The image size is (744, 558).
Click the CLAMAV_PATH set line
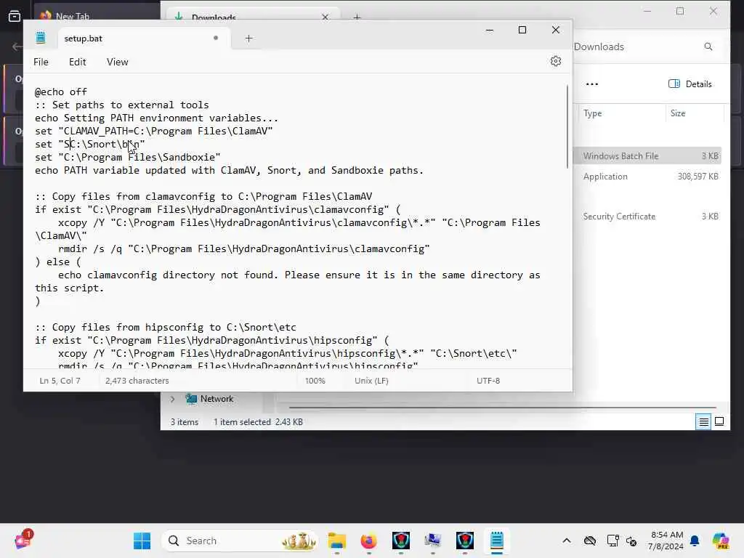click(x=154, y=131)
